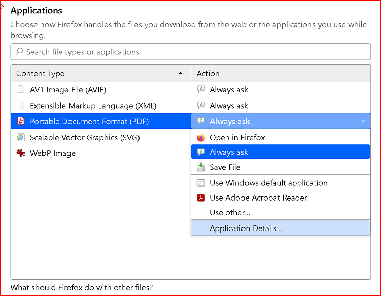
Task: Select the WebP Image row
Action: pyautogui.click(x=101, y=153)
